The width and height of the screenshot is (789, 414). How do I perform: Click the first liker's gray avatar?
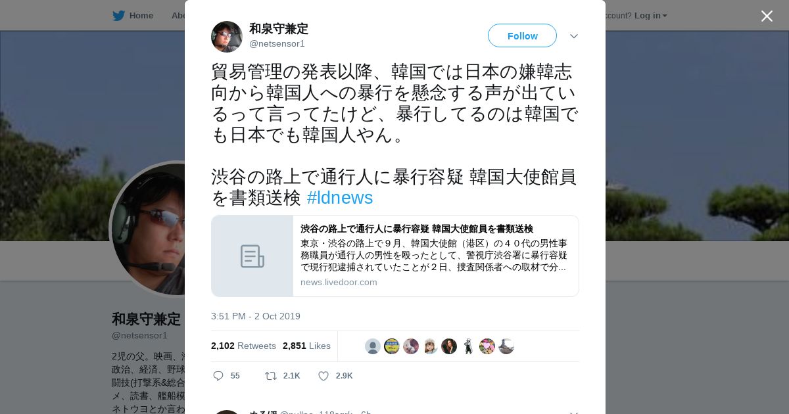pos(373,346)
